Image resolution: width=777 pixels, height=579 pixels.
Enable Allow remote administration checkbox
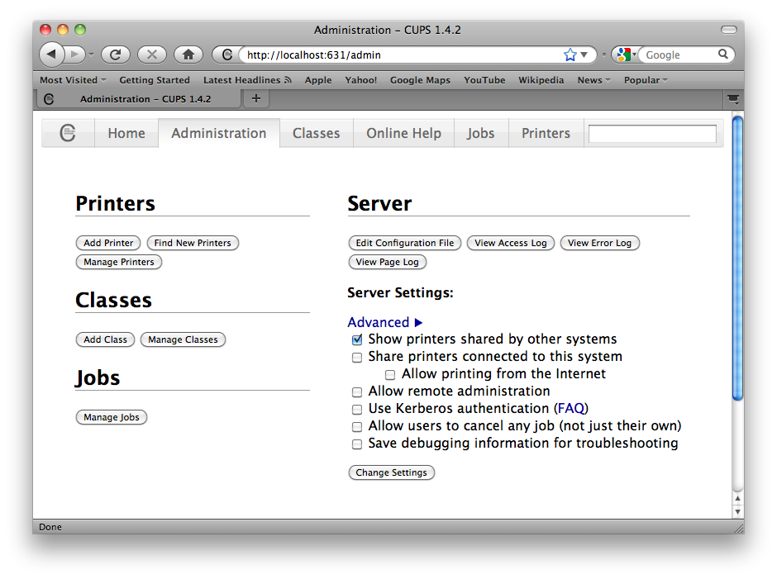click(357, 392)
